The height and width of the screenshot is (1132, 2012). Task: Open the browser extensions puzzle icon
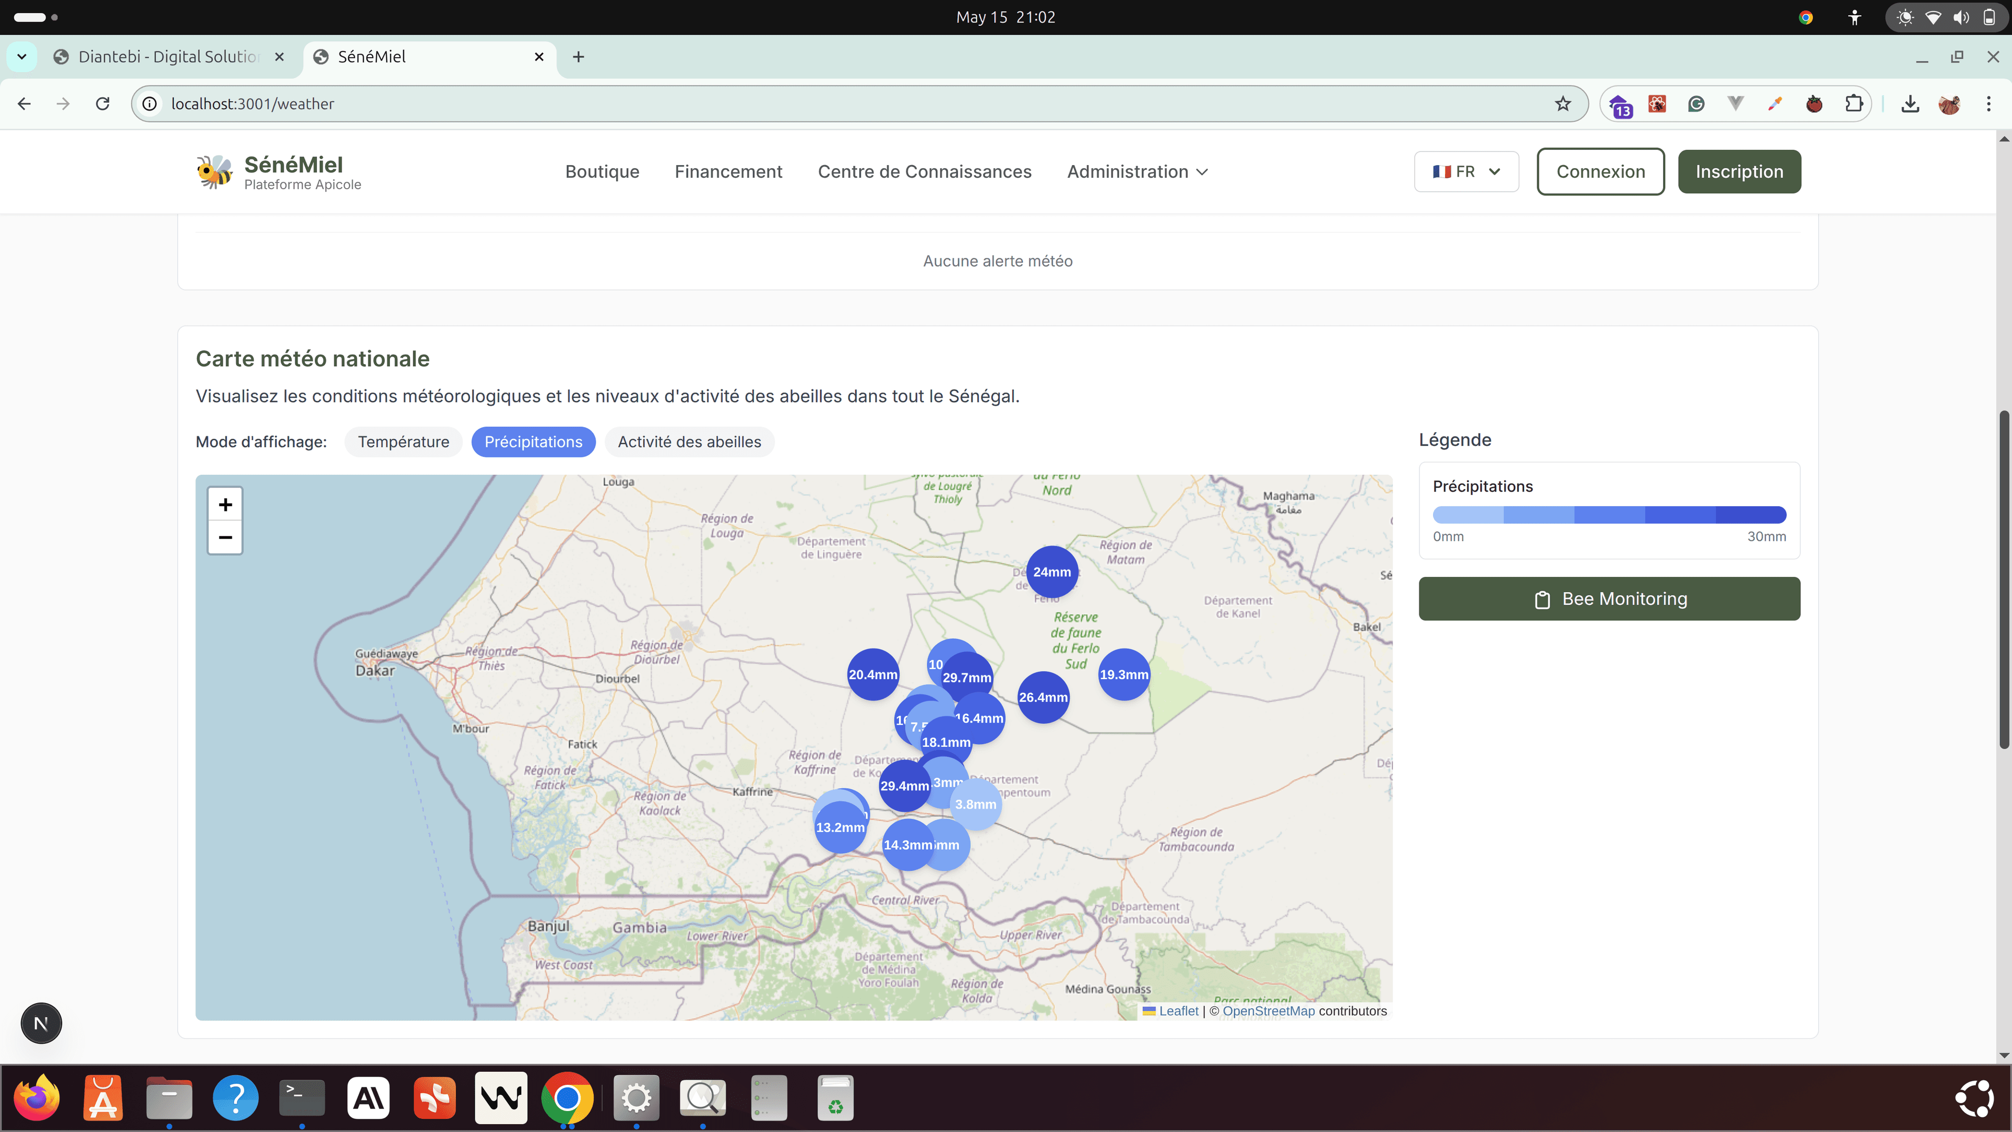pos(1853,104)
